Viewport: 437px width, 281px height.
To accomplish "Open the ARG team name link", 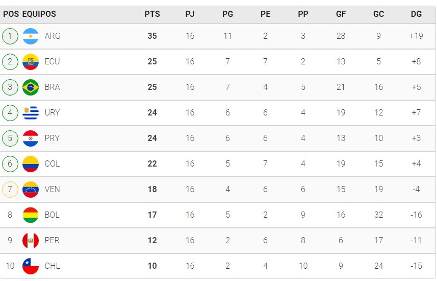I will coord(53,36).
